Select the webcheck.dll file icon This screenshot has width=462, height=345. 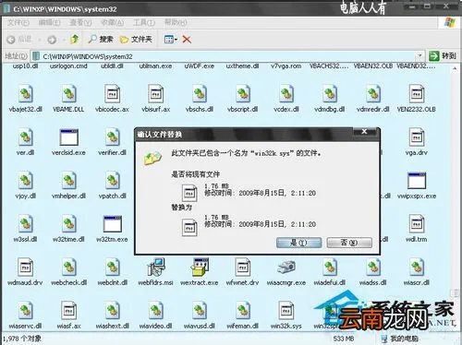(x=68, y=268)
